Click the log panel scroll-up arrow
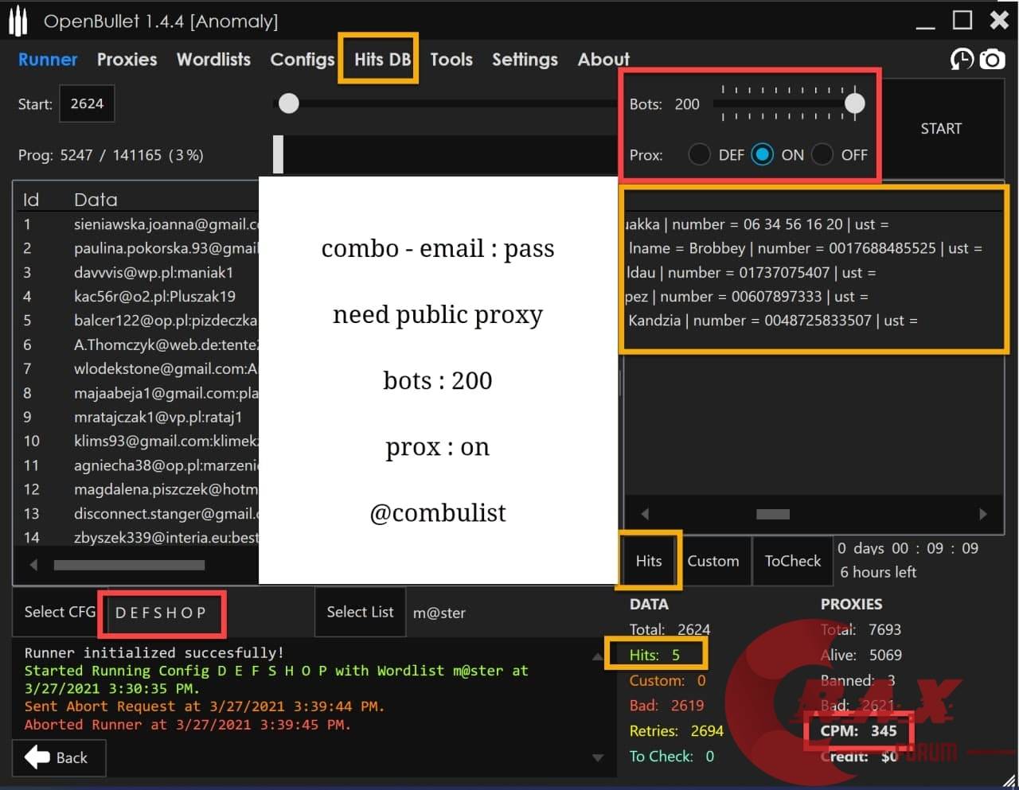Screen dimensions: 1019x790 (597, 657)
